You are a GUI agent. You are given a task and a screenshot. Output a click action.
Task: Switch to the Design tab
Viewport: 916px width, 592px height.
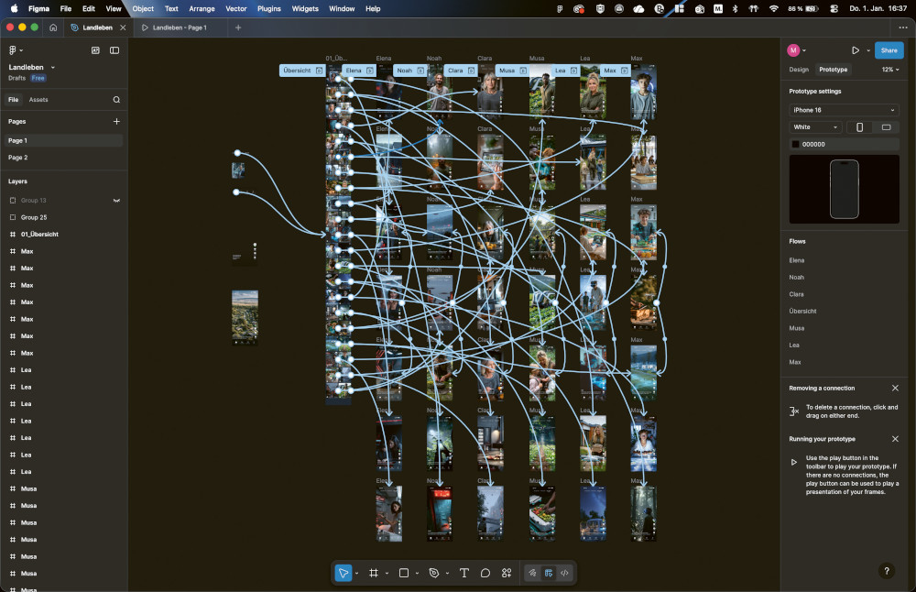798,70
